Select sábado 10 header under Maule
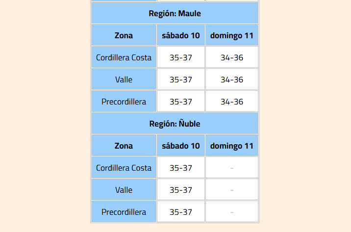 (x=181, y=35)
